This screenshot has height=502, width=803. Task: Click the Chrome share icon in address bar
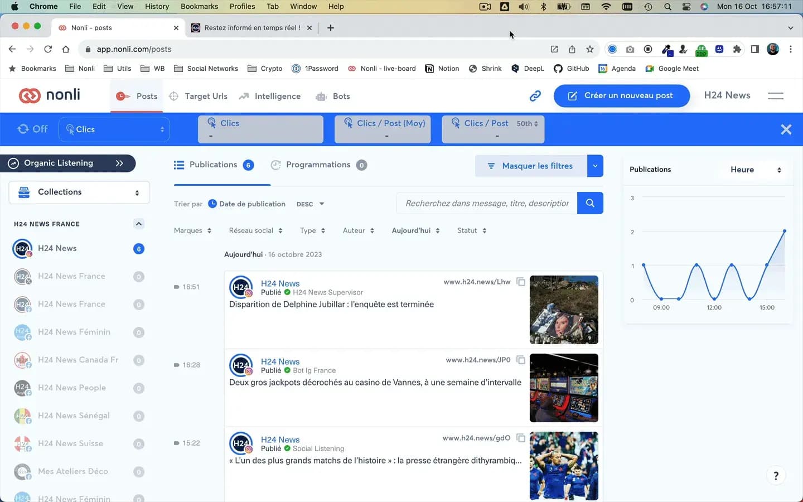click(572, 49)
